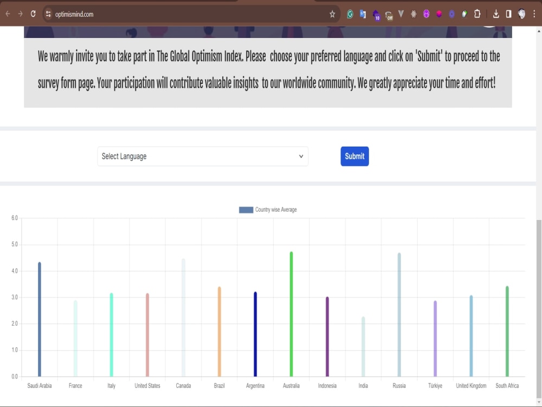Click the France axis label

tap(75, 385)
